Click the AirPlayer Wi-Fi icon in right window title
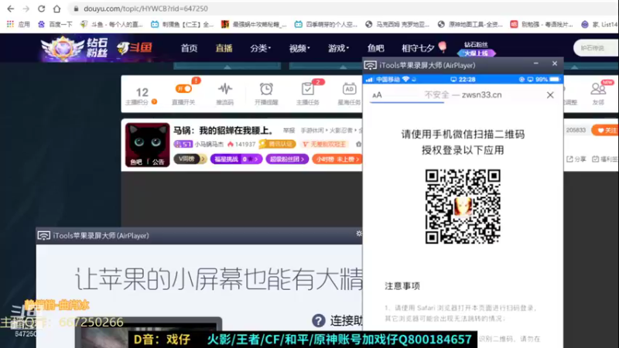 [371, 66]
